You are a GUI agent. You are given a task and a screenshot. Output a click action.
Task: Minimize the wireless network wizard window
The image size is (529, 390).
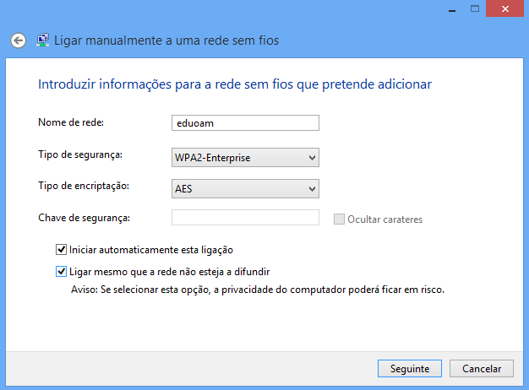pos(452,8)
